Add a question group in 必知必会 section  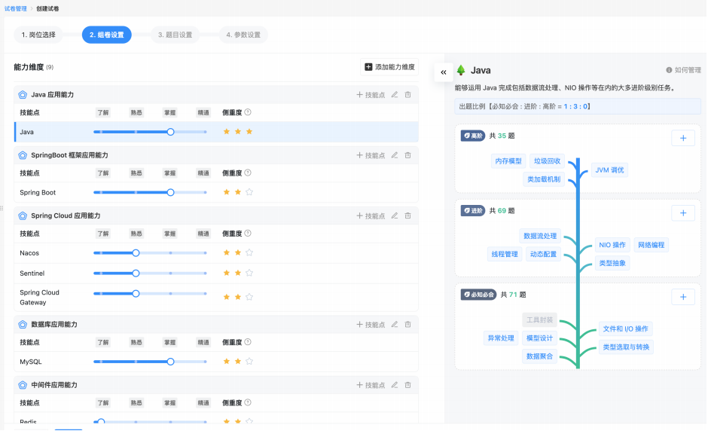click(683, 297)
